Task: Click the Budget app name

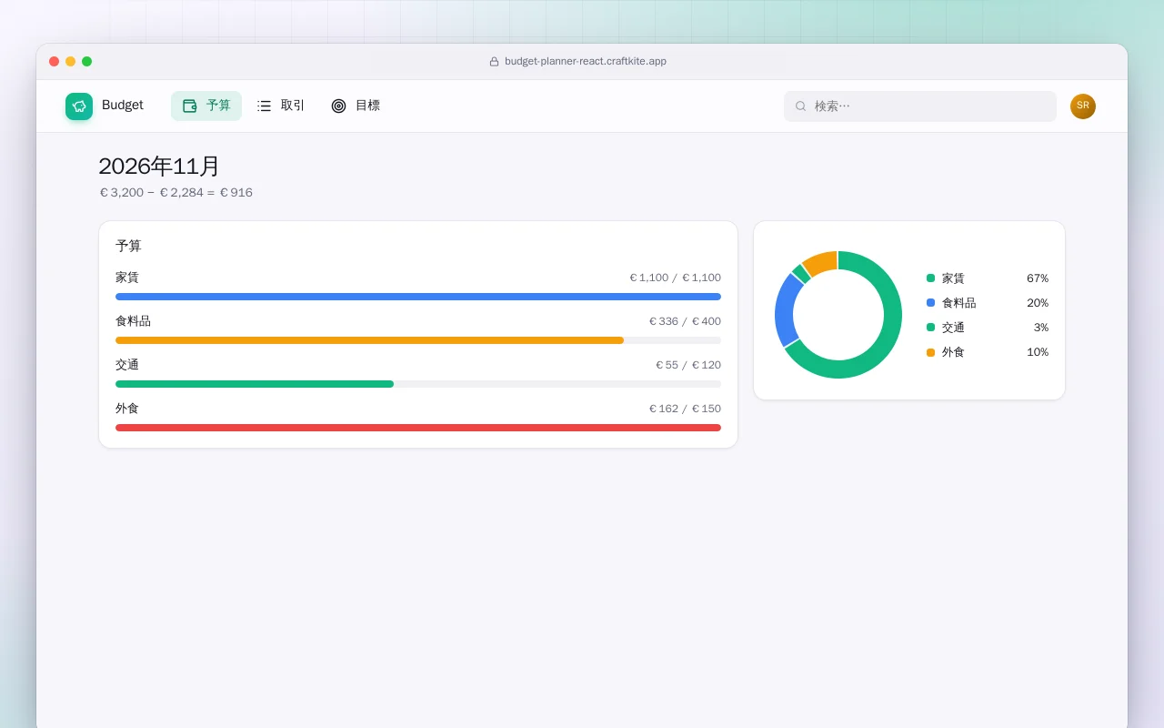Action: click(x=123, y=106)
